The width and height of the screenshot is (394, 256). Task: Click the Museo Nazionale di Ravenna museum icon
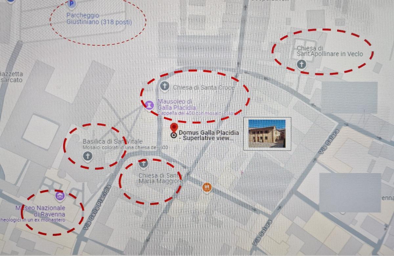tap(60, 196)
